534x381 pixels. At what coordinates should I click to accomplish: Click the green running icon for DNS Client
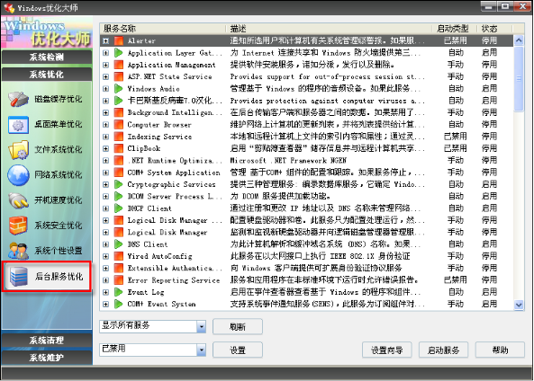[118, 244]
